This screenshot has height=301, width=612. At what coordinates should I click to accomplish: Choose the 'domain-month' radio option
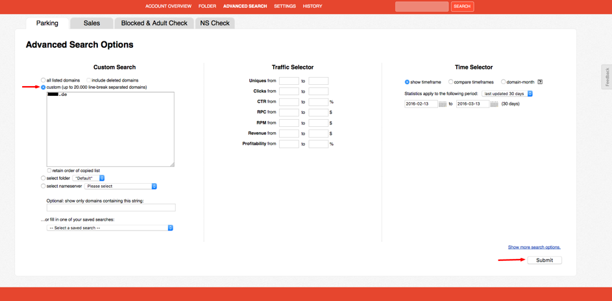[x=503, y=82]
